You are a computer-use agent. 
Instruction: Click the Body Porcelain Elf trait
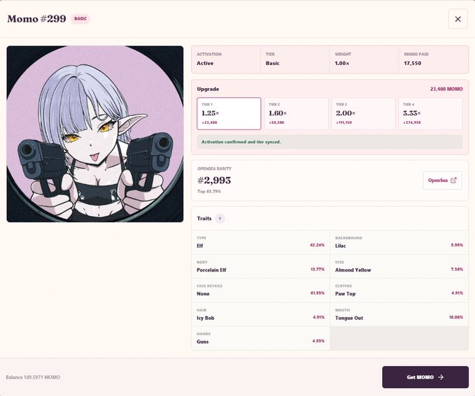point(260,267)
